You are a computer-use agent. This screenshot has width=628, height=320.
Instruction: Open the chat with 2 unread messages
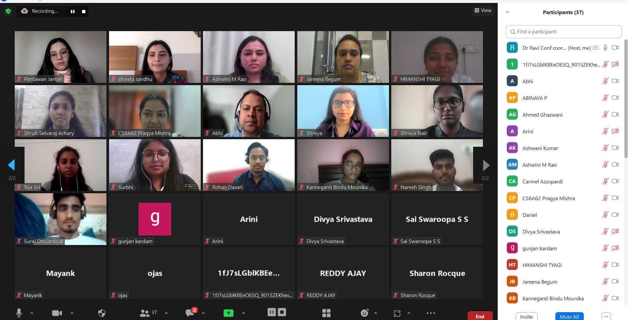point(190,312)
